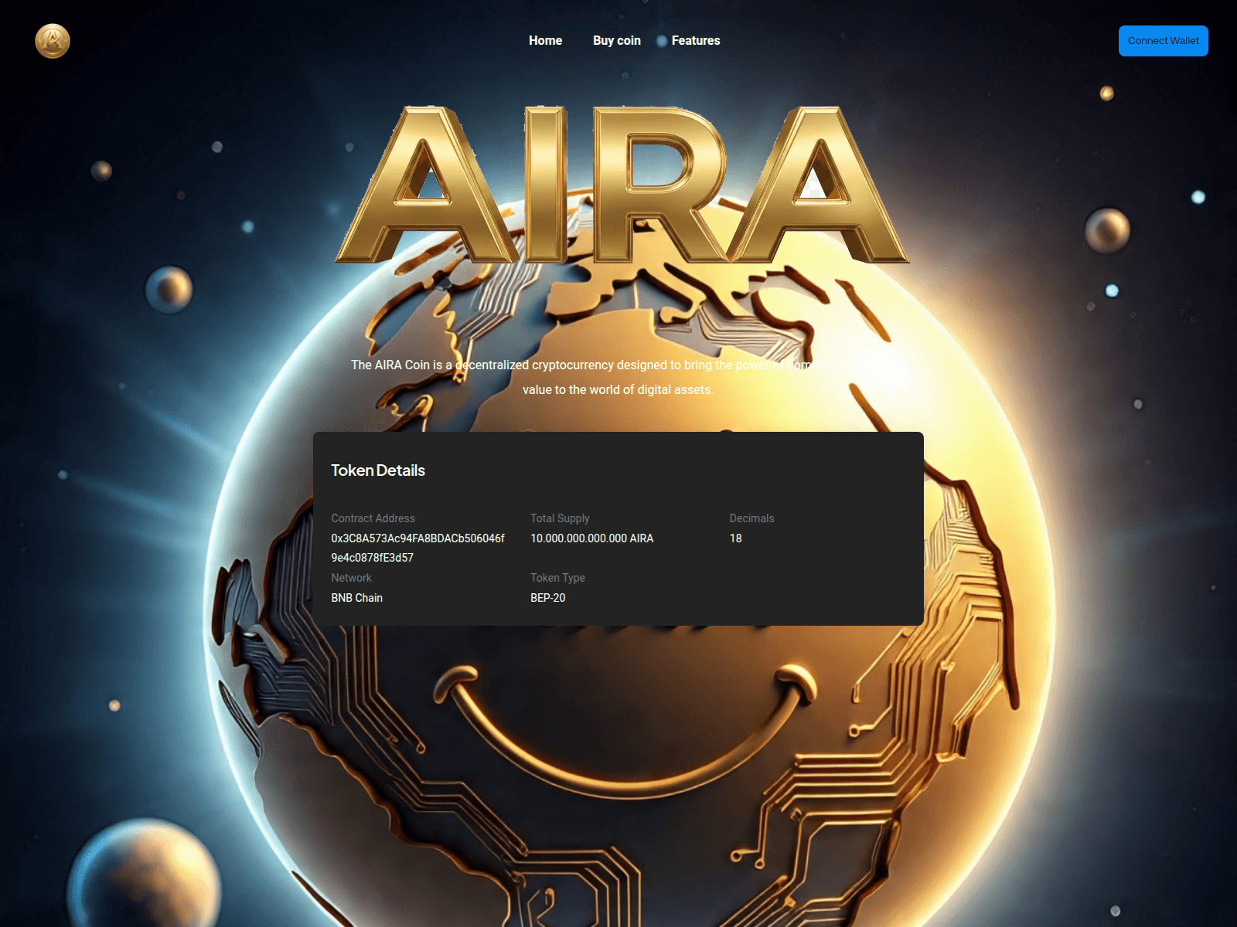Click the BNB Chain network value

click(x=356, y=597)
